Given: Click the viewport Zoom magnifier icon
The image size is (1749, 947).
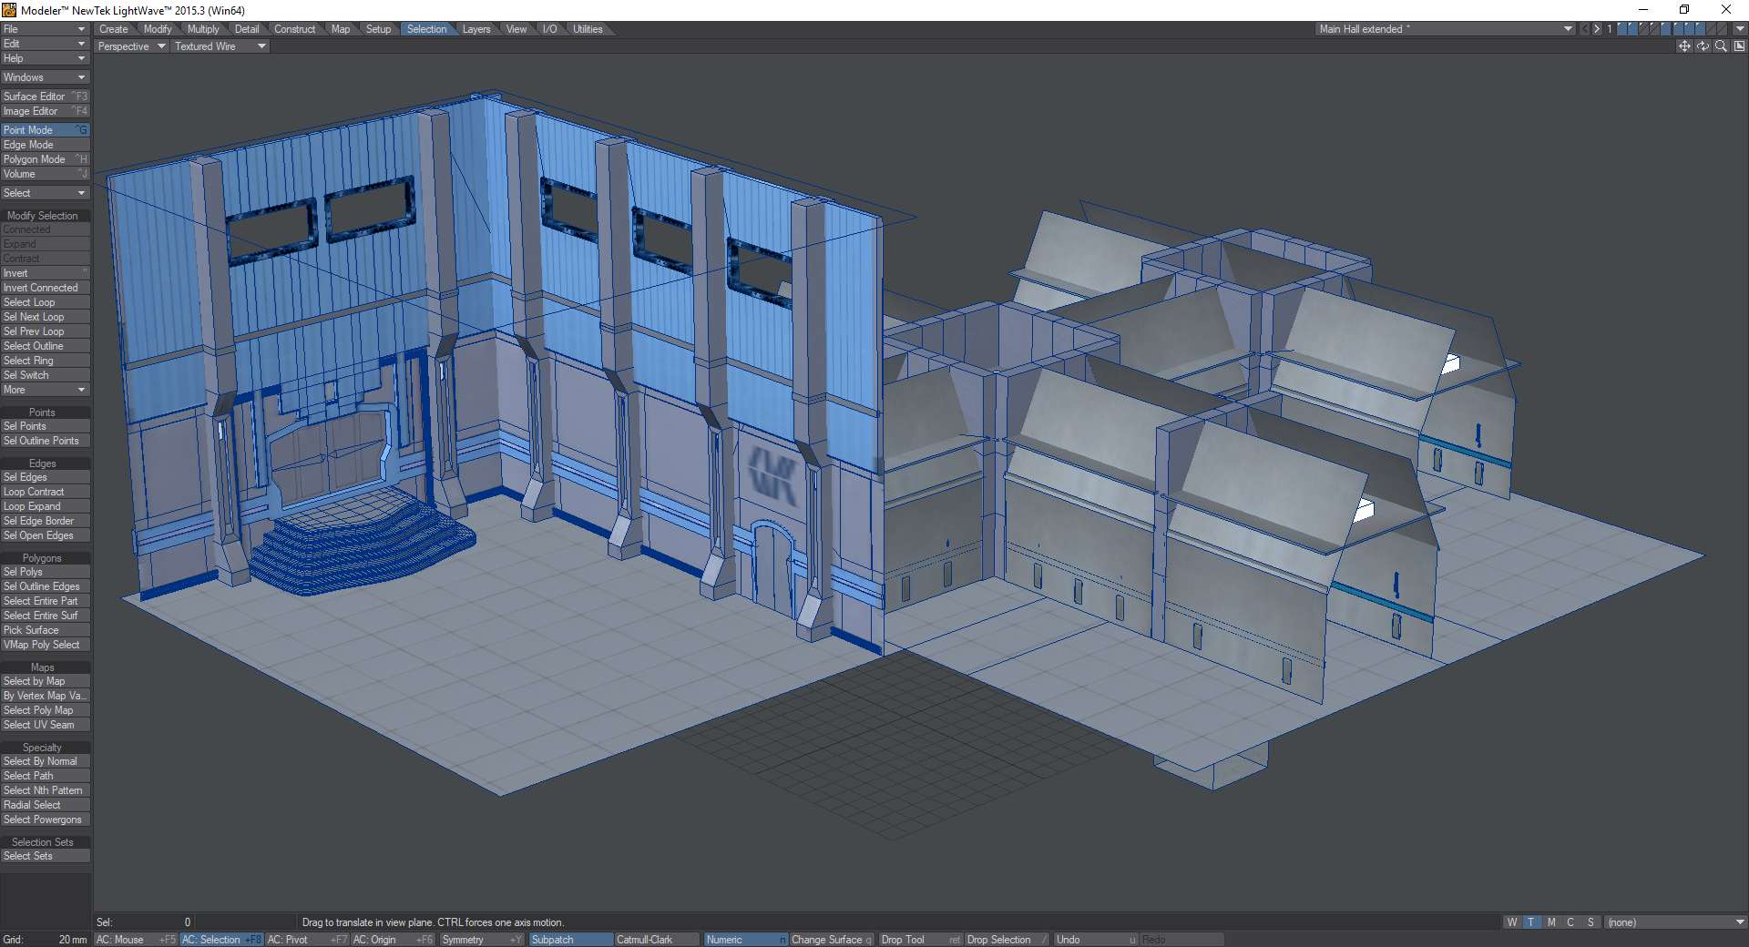Looking at the screenshot, I should pos(1721,46).
